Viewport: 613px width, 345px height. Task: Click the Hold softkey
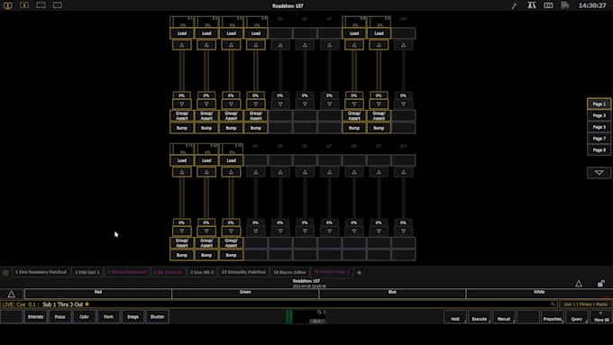point(455,317)
